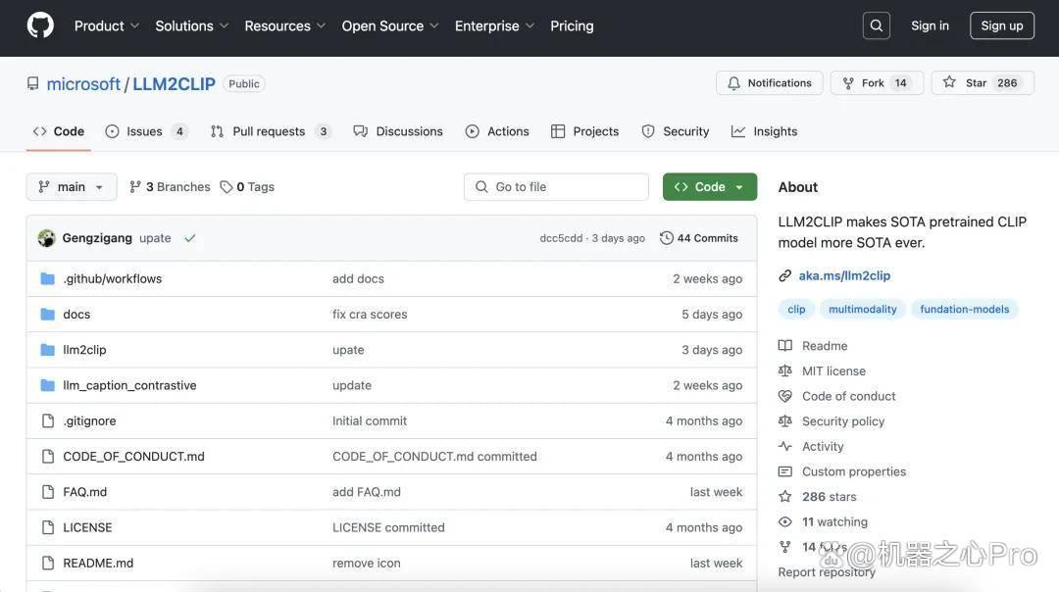Open the Insights tab

point(765,131)
